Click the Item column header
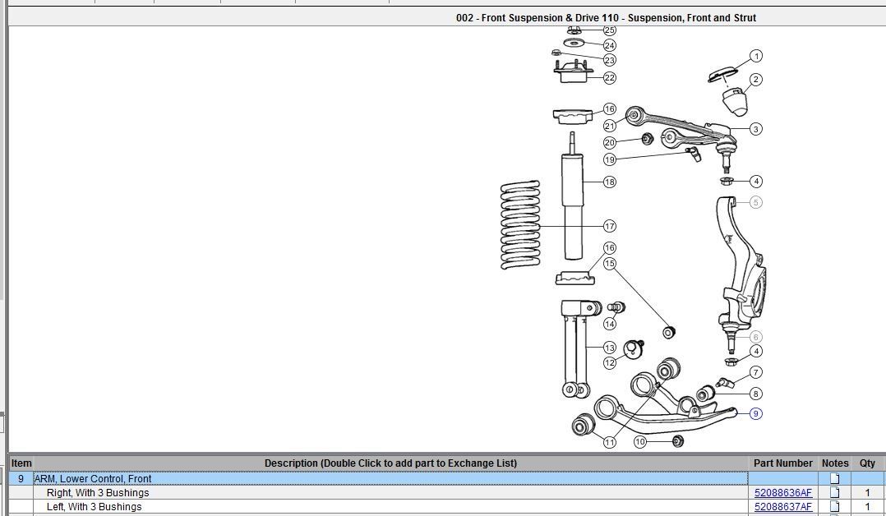 (x=21, y=463)
